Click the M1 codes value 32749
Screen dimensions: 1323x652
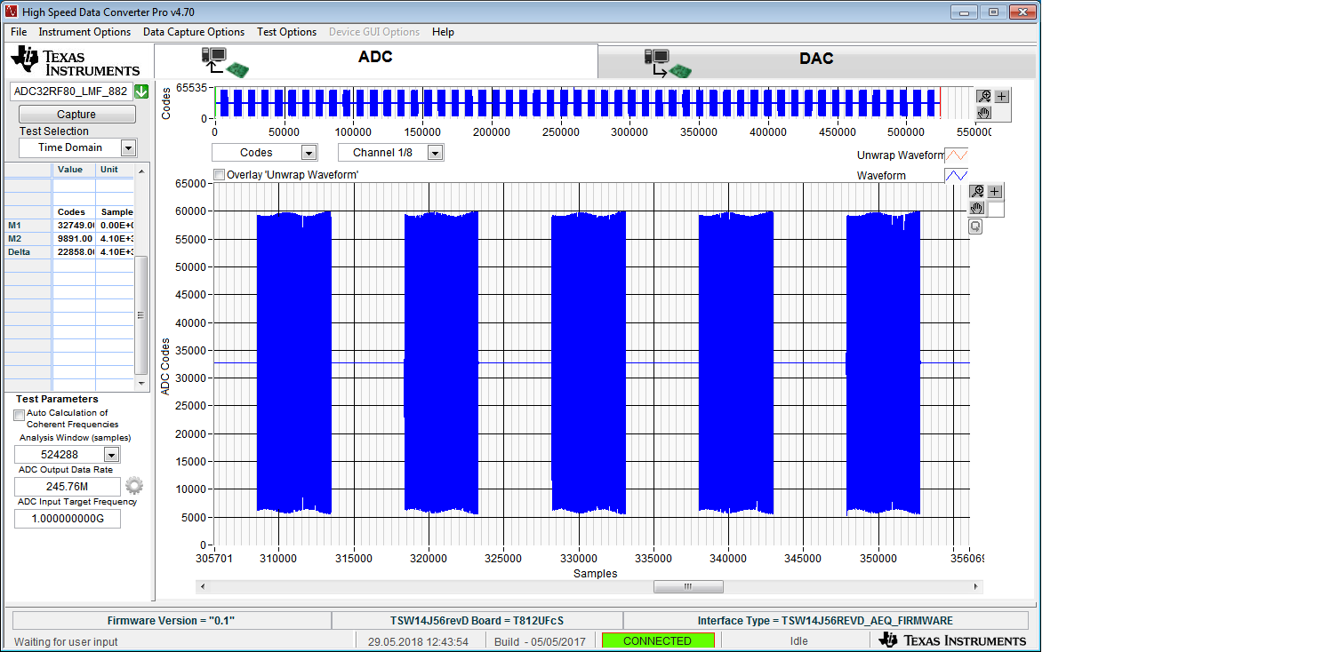tap(75, 226)
